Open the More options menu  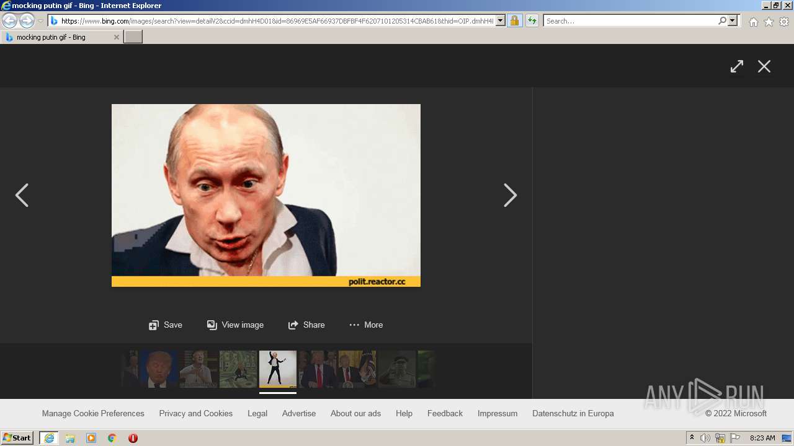pos(366,325)
